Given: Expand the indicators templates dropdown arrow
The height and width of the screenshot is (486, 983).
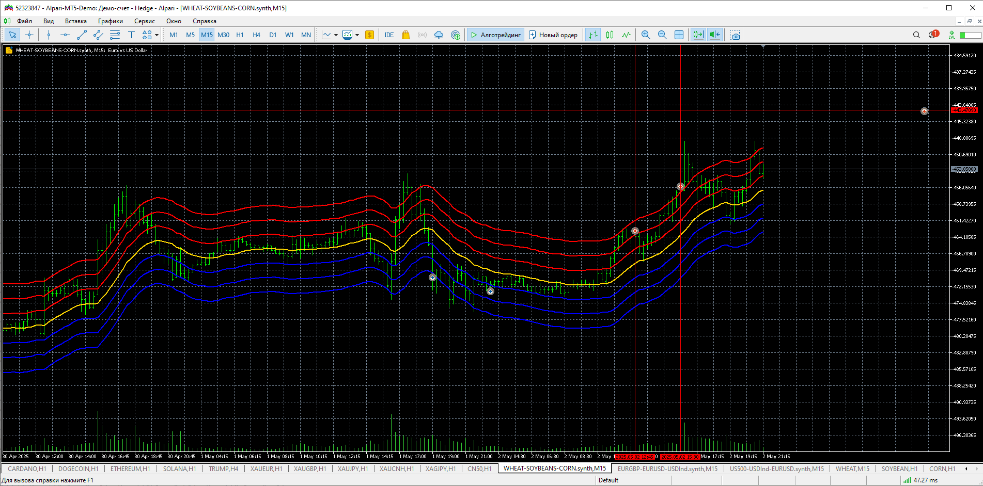Looking at the screenshot, I should click(357, 35).
